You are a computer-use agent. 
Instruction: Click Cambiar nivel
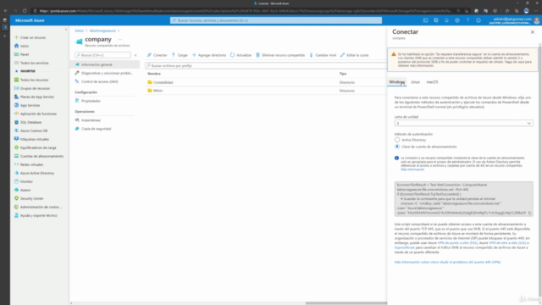[x=323, y=55]
